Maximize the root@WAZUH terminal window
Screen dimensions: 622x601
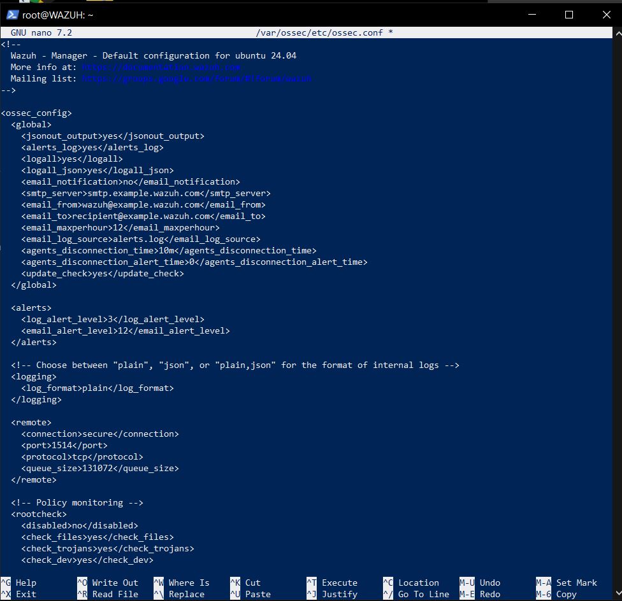[x=569, y=15]
